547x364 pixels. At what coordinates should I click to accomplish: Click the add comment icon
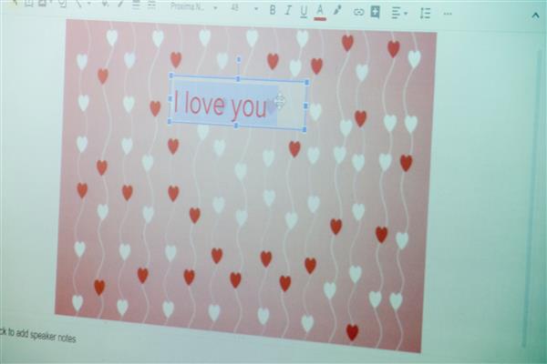pyautogui.click(x=375, y=12)
